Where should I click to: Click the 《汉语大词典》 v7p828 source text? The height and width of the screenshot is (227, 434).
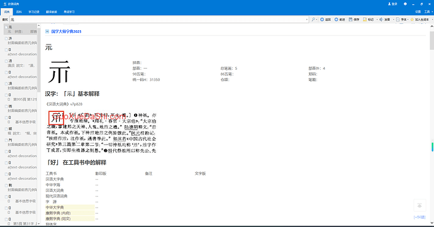[64, 104]
